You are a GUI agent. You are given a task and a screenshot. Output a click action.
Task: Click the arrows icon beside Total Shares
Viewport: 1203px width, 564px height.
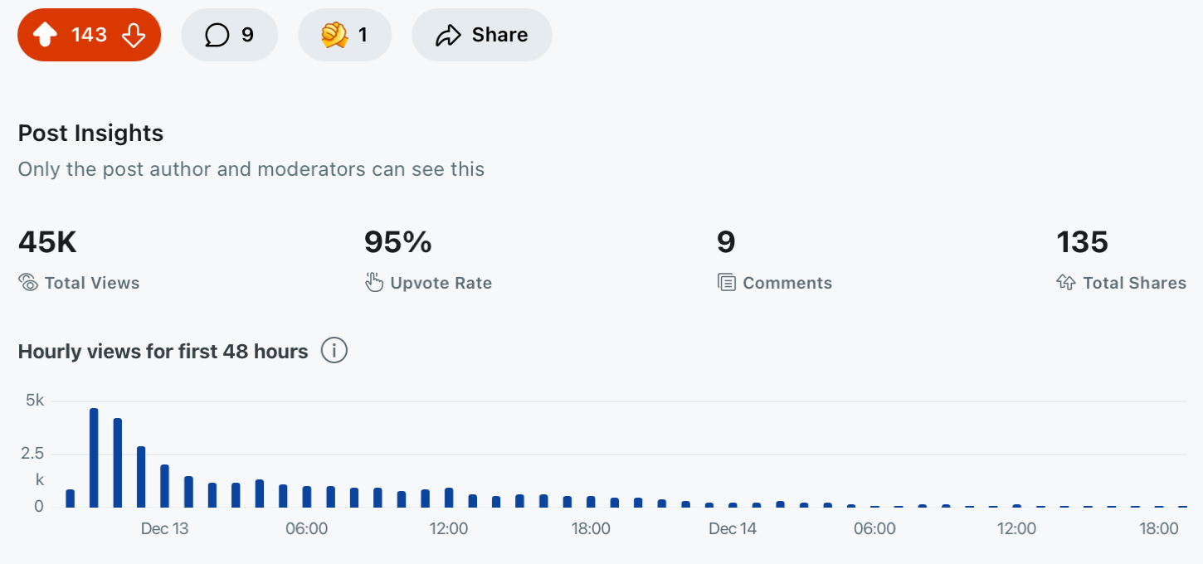pos(1066,283)
